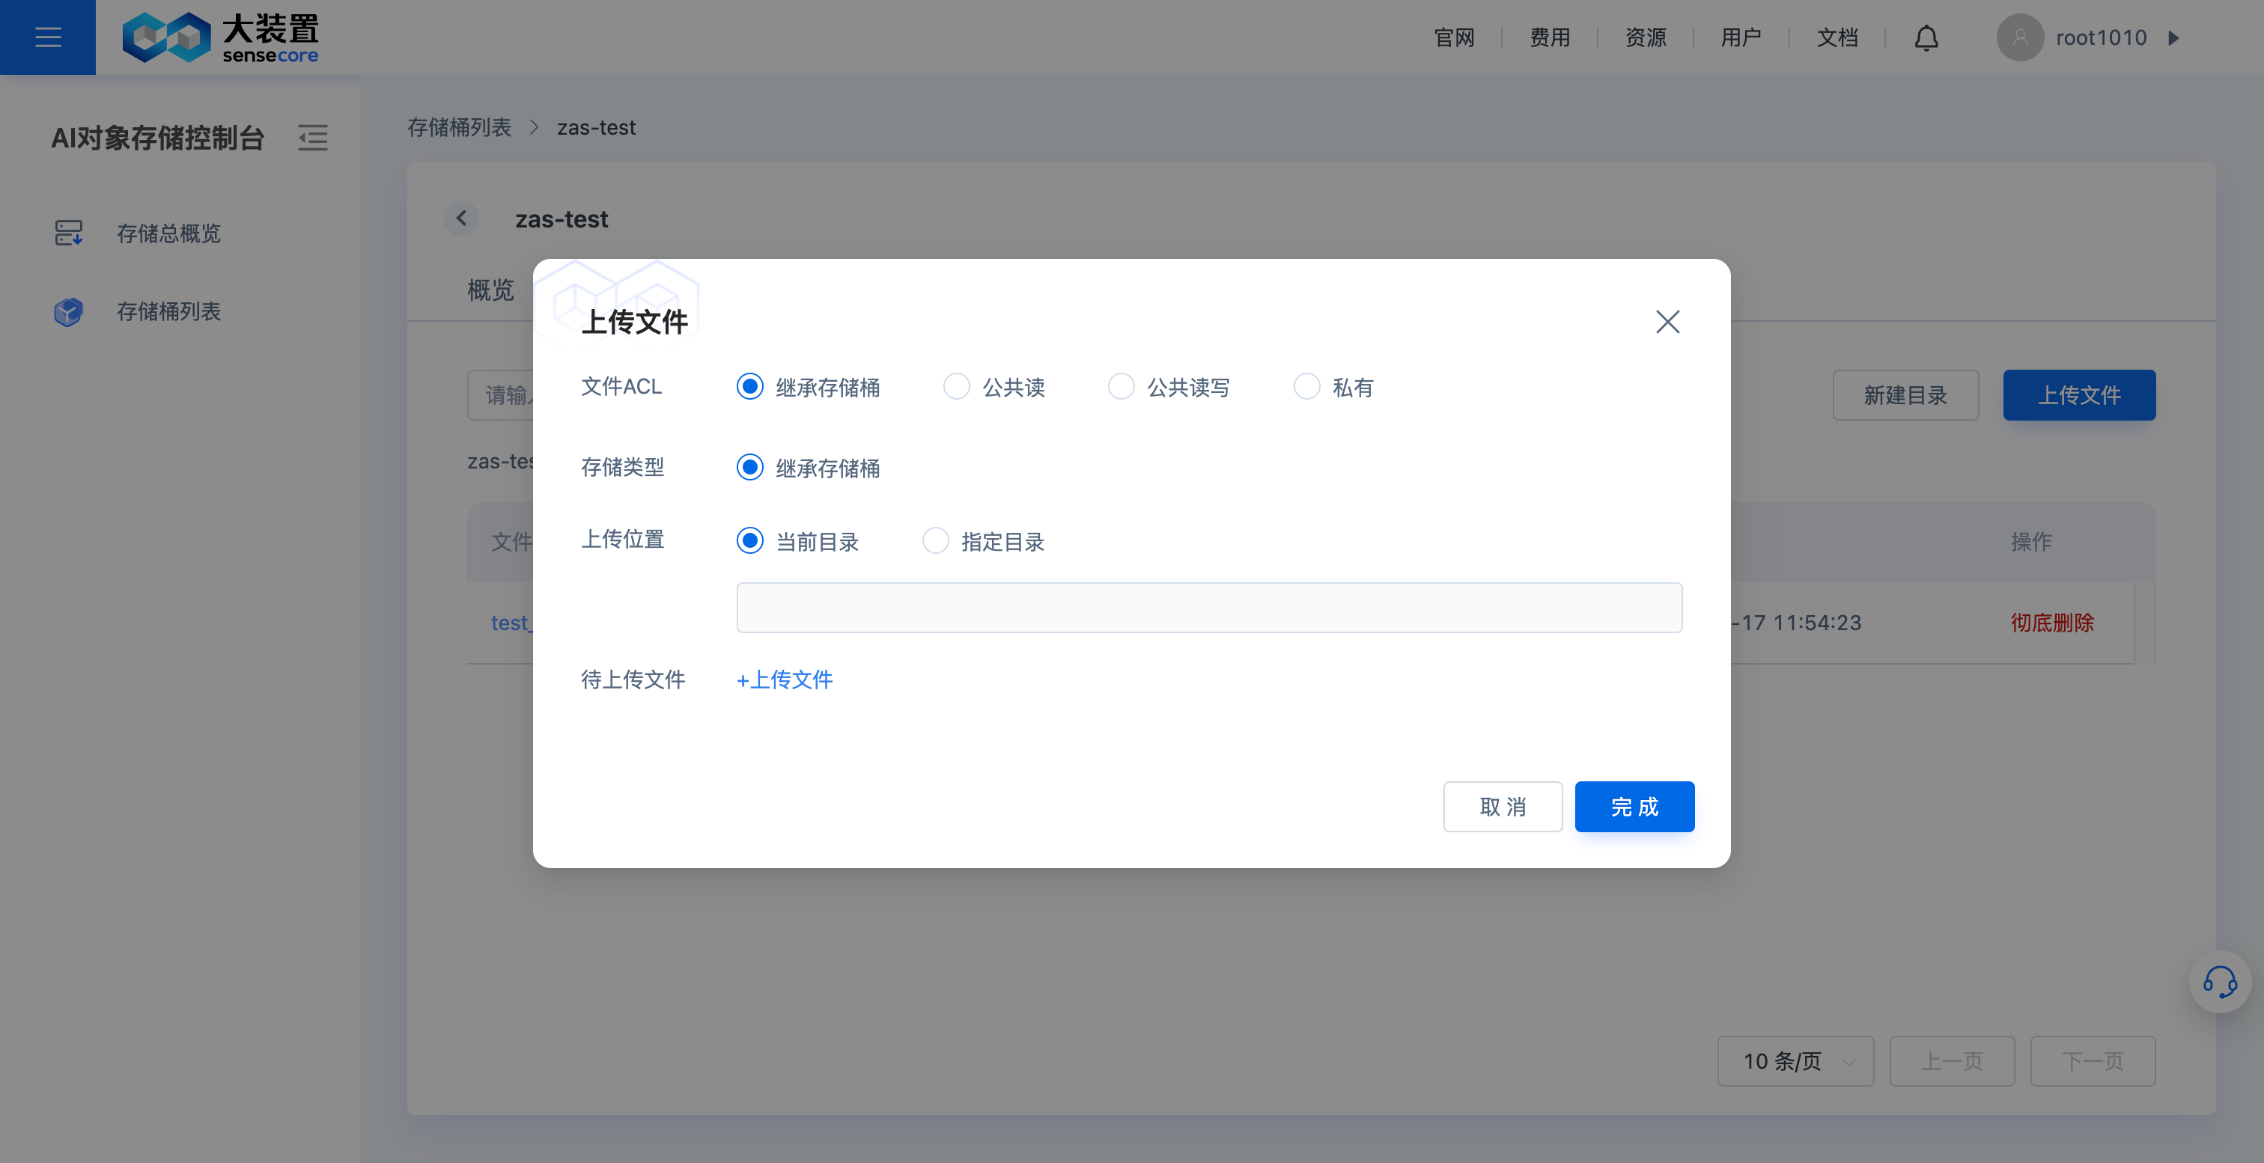This screenshot has width=2264, height=1163.
Task: Click zas-test in the breadcrumb
Action: (596, 127)
